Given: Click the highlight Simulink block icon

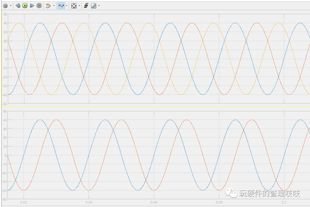Looking at the screenshot, I should click(x=48, y=6).
